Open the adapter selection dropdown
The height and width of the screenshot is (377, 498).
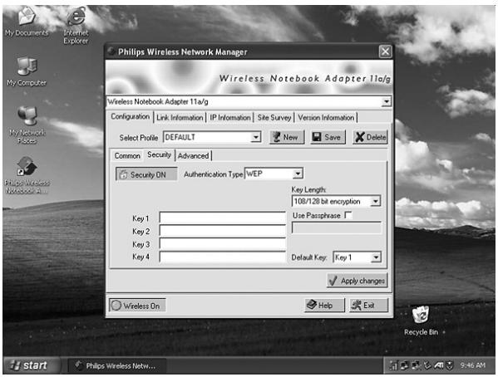click(387, 101)
